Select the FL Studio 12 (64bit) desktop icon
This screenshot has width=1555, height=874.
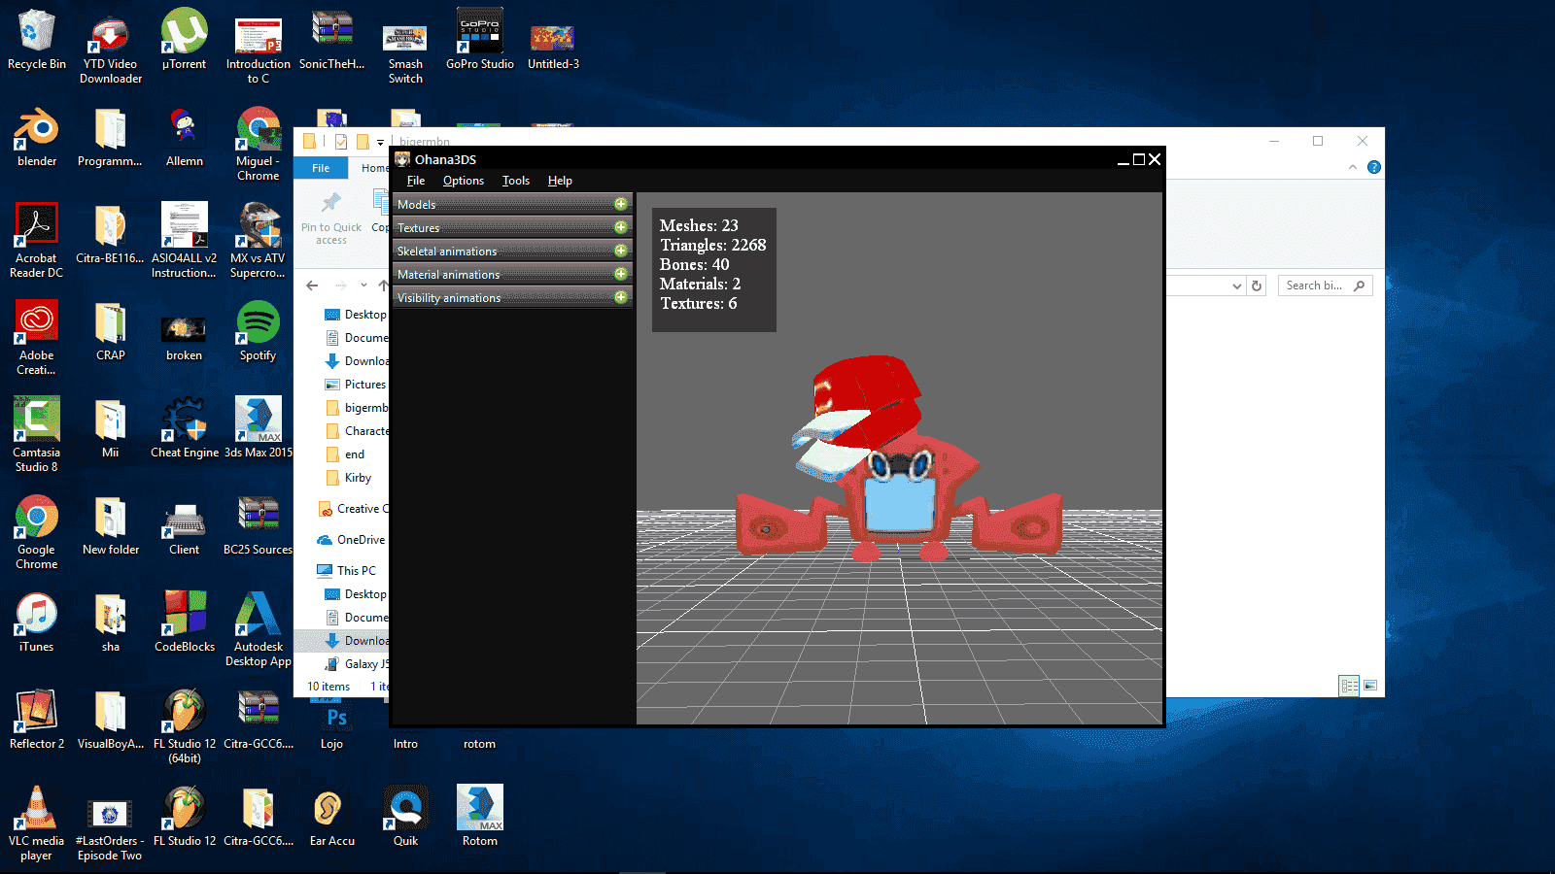(185, 726)
